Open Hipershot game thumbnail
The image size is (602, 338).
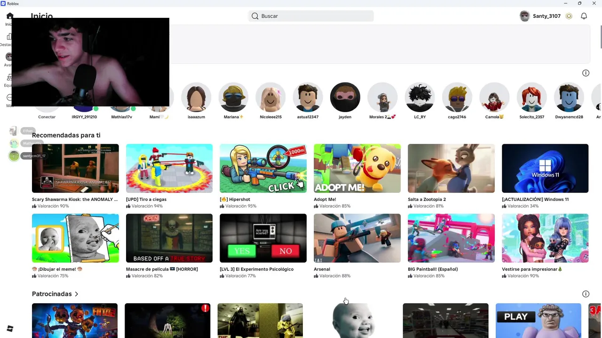pyautogui.click(x=263, y=168)
